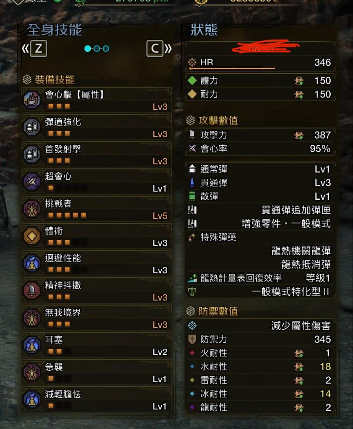Select the 挑戰者 skill icon

coord(32,209)
